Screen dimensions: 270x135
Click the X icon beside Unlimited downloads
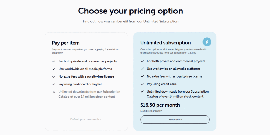click(54, 92)
